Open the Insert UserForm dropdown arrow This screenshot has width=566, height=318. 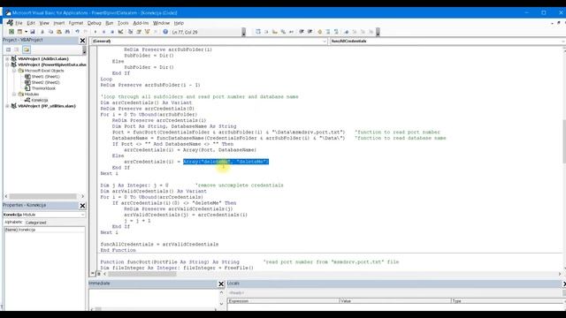26,32
